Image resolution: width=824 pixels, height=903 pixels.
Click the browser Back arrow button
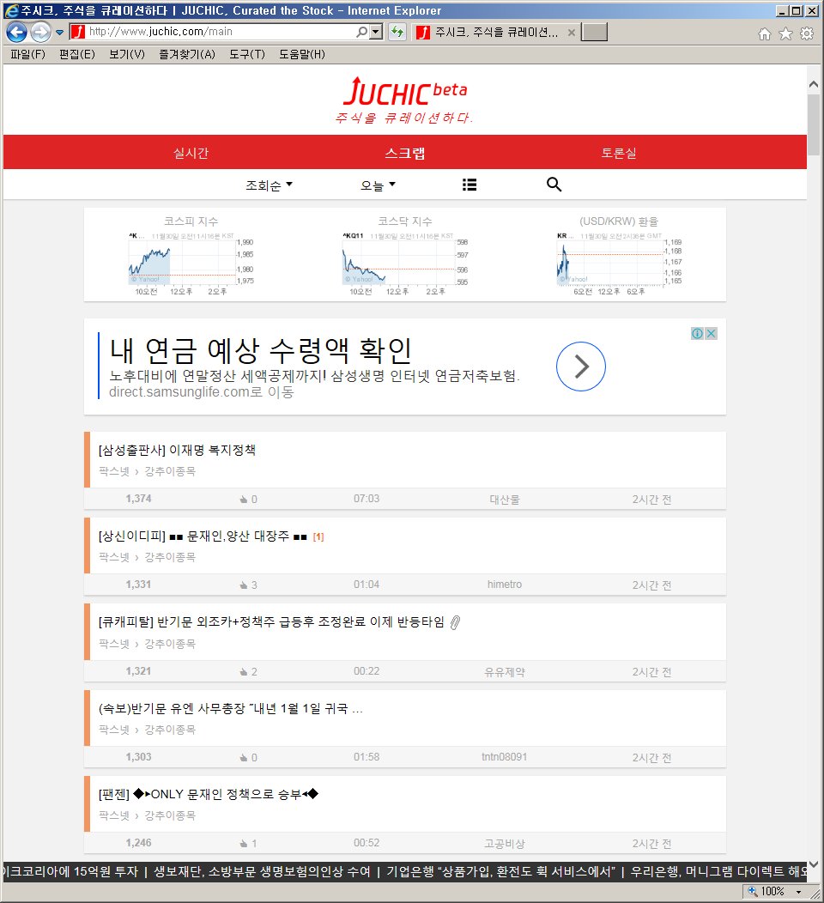click(16, 33)
